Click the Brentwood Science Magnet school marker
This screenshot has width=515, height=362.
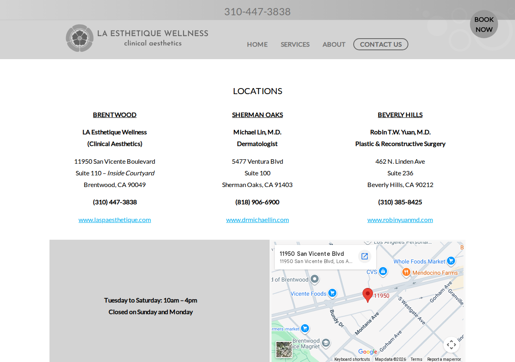point(326,343)
